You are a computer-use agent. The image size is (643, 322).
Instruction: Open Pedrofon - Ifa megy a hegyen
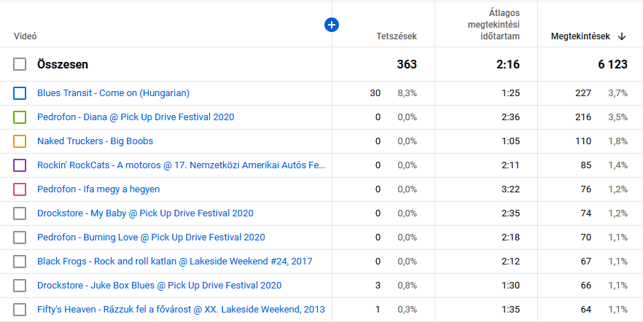(x=98, y=189)
